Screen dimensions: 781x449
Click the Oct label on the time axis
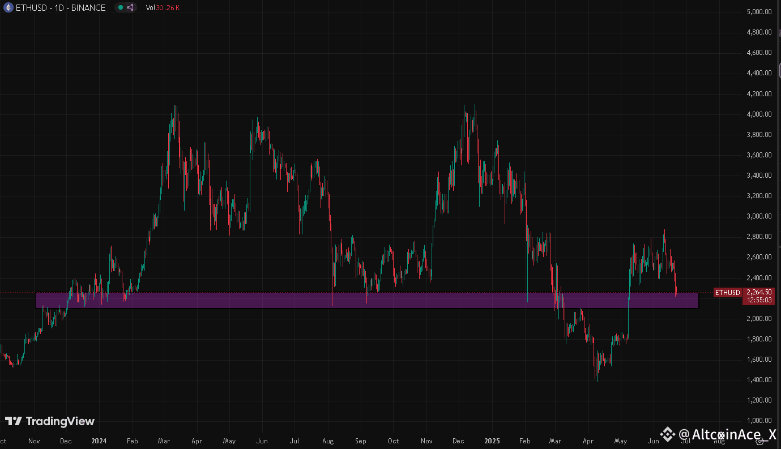[393, 441]
